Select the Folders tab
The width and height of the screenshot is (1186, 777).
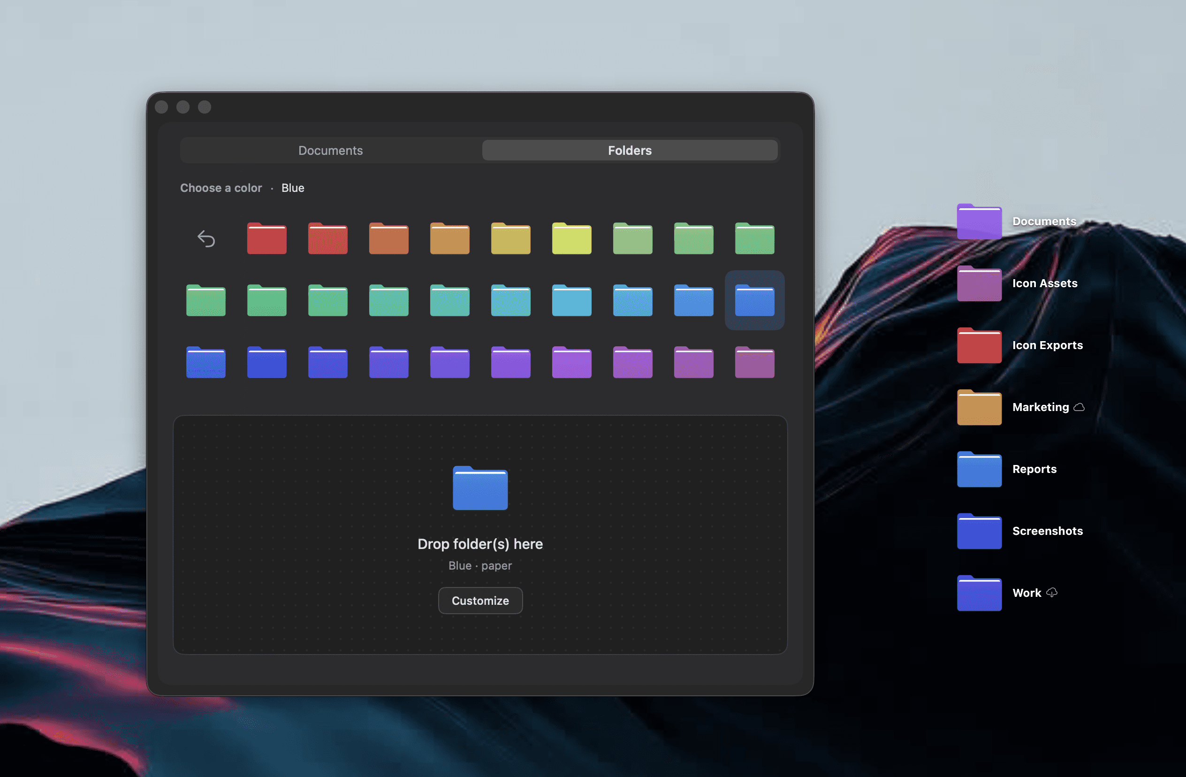pyautogui.click(x=630, y=150)
